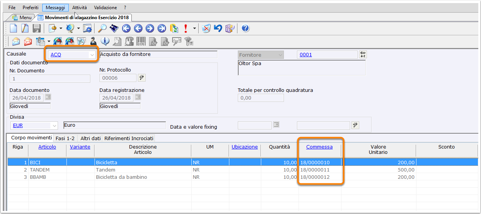Open the Validazione menu
The height and width of the screenshot is (214, 481).
(x=105, y=8)
